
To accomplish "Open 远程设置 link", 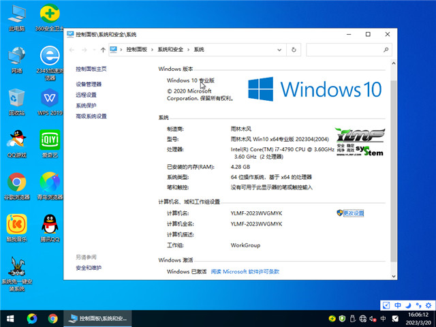I will tap(86, 95).
